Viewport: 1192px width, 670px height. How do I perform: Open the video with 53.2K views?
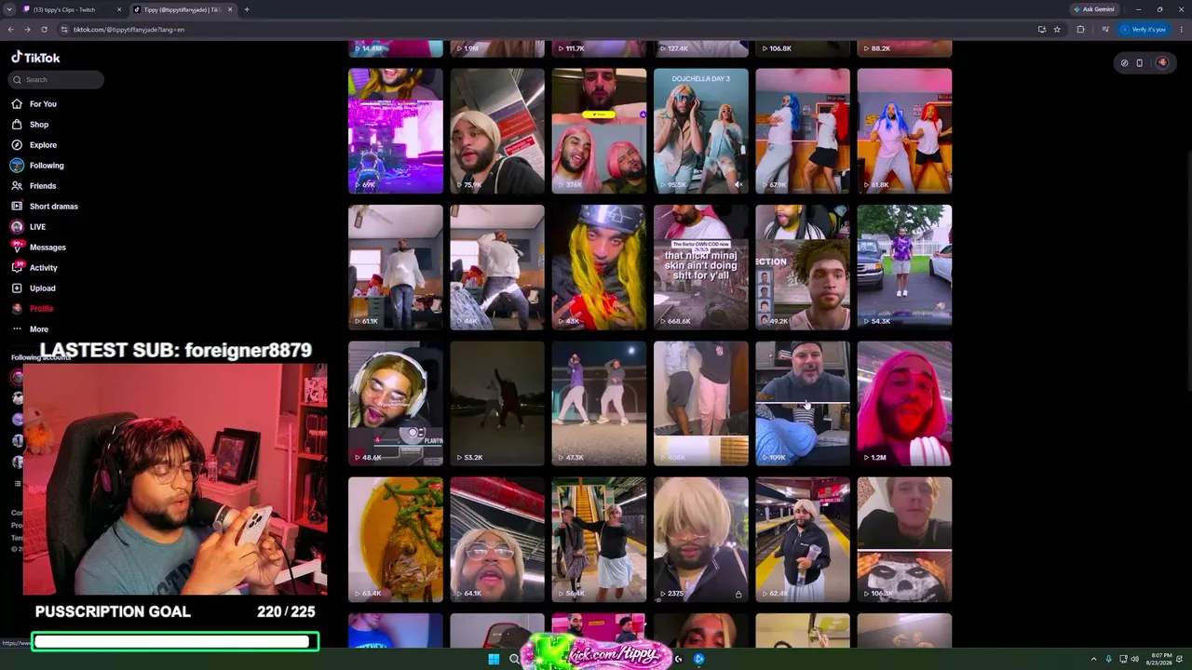coord(497,404)
